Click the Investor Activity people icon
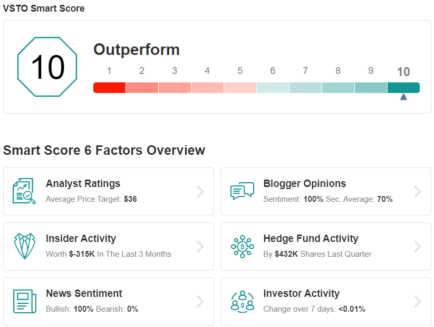Viewport: 434px width, 327px height. [x=243, y=302]
